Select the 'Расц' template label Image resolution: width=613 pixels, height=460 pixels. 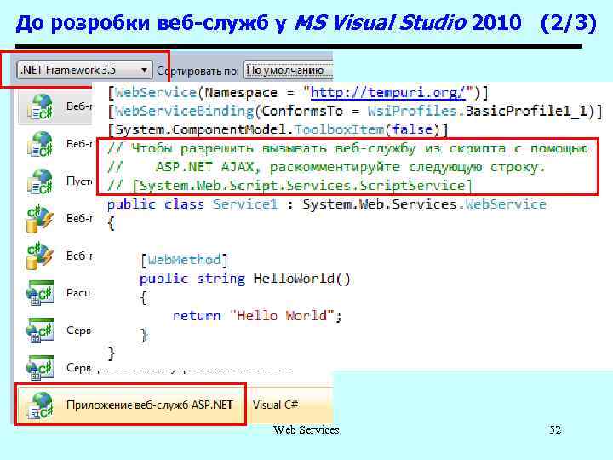(x=79, y=292)
